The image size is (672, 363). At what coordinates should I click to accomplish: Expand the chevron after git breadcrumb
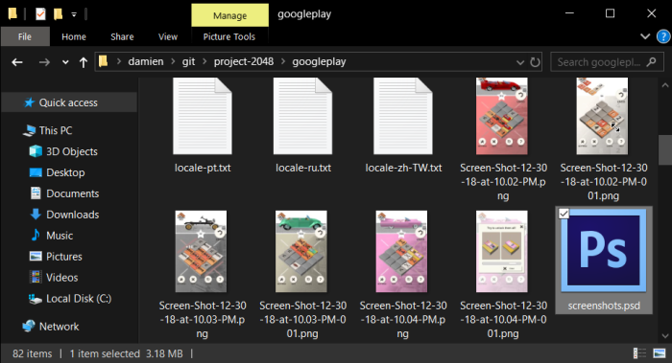[204, 61]
